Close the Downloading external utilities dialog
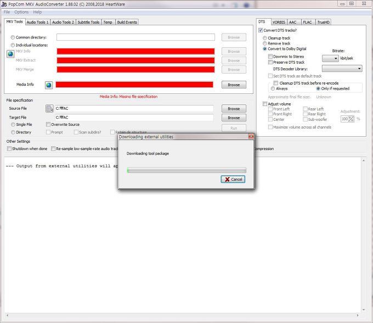 tap(251, 136)
